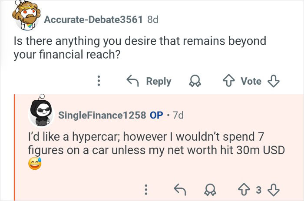Downvote the Accurate-Debate3561 comment
The image size is (304, 201).
click(x=274, y=81)
